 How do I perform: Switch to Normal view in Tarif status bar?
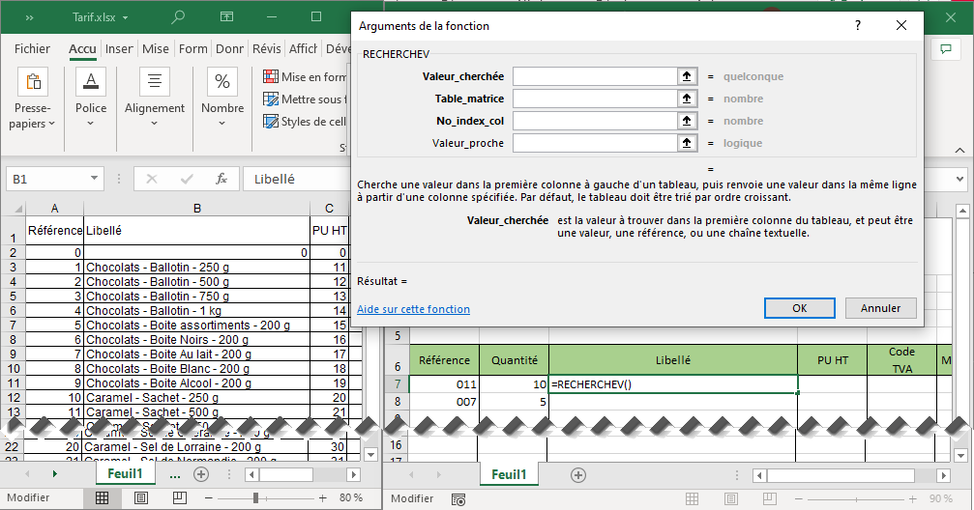coord(102,498)
